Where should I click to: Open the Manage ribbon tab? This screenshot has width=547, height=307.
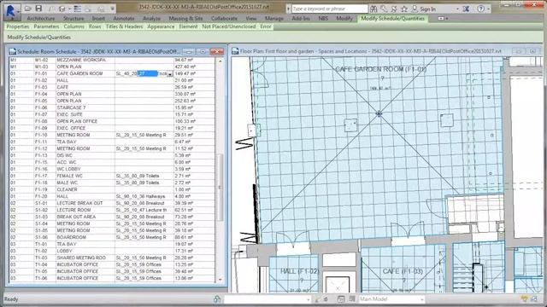274,19
